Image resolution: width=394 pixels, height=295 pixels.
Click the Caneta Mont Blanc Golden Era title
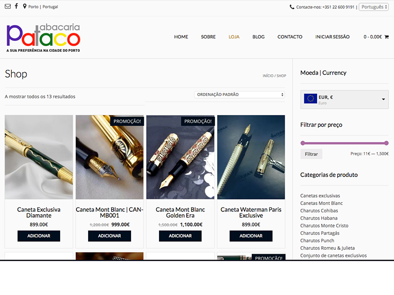(180, 212)
